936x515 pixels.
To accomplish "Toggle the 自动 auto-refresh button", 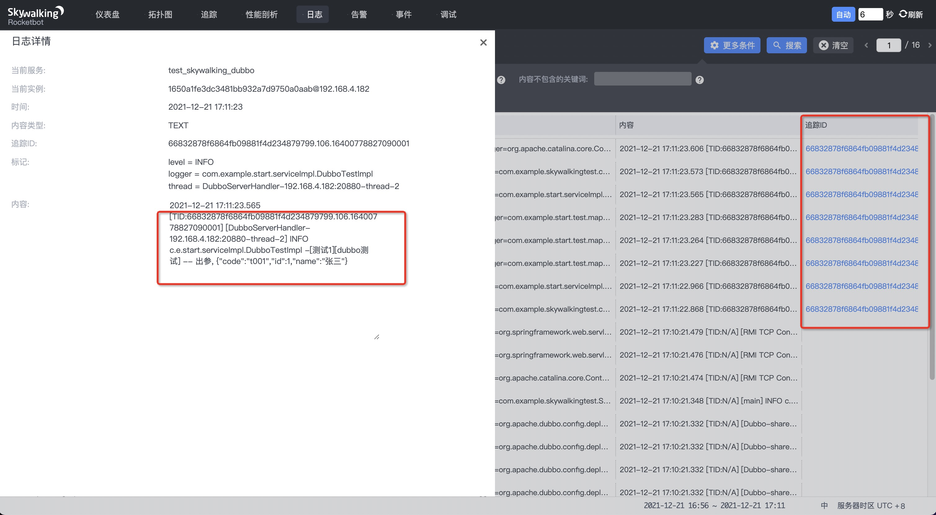I will click(843, 15).
